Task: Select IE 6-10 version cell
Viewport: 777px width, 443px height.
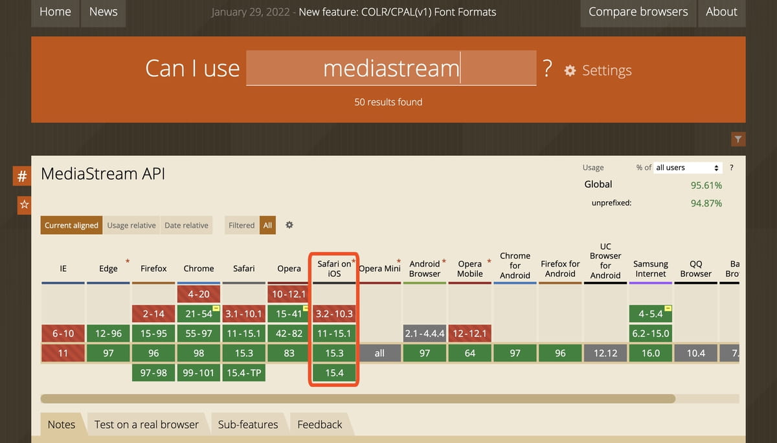Action: tap(63, 333)
